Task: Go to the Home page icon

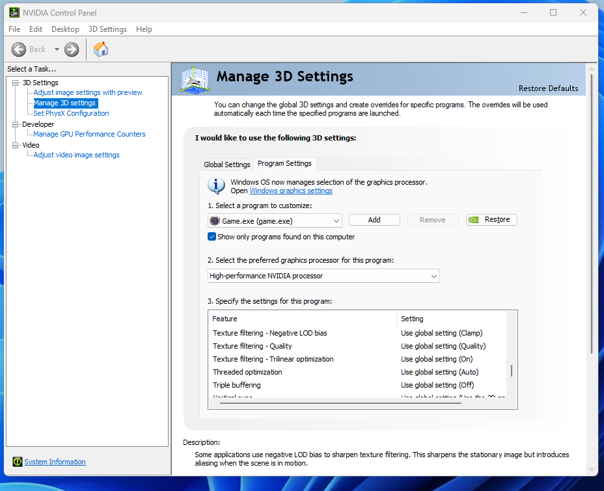Action: pyautogui.click(x=101, y=49)
